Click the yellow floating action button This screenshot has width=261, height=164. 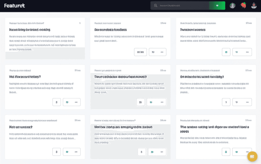coord(252,156)
